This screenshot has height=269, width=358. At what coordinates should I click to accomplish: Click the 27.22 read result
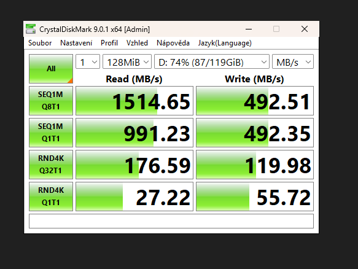coord(134,197)
